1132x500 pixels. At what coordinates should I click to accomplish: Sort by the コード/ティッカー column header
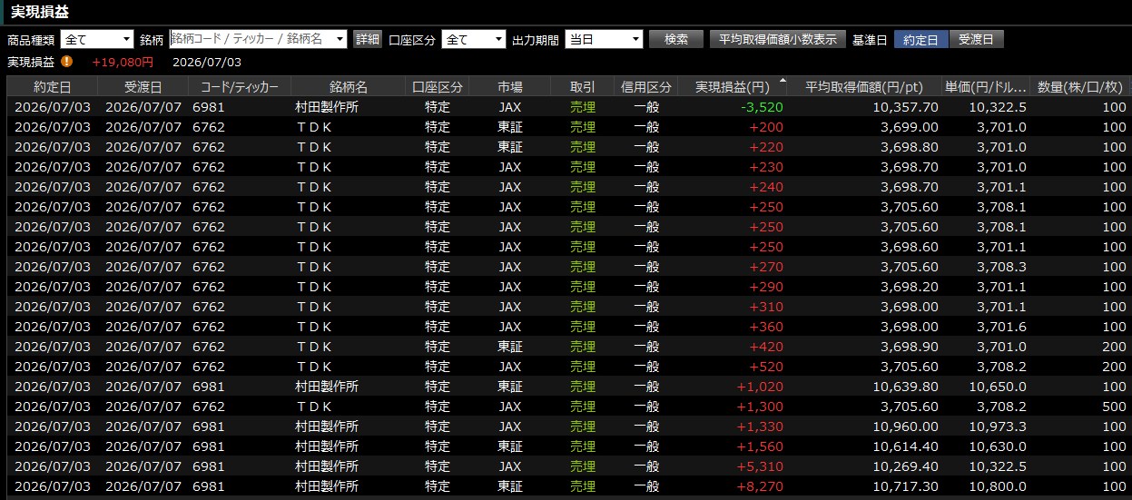click(x=240, y=87)
